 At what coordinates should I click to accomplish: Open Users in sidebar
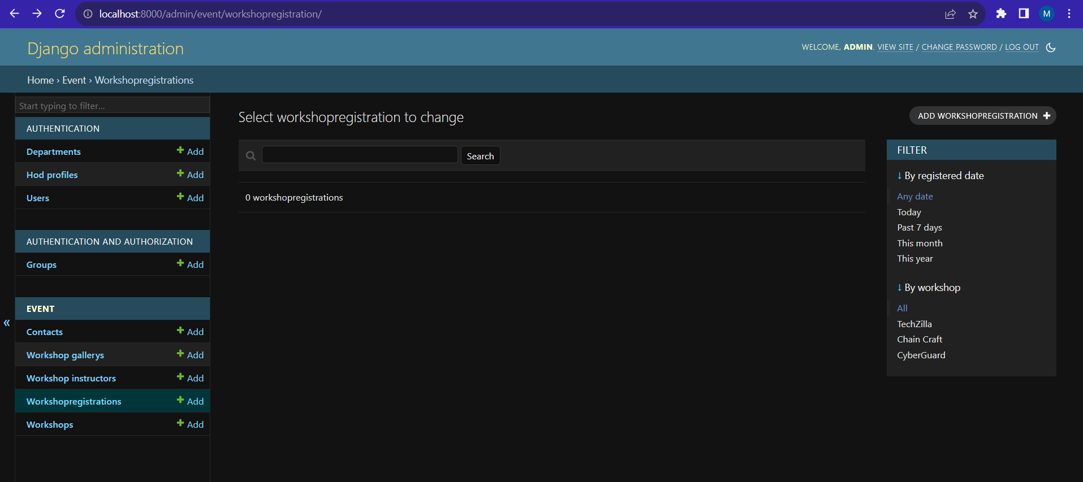coord(37,198)
